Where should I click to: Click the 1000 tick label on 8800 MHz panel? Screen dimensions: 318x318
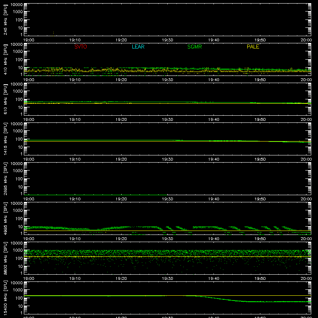click(x=18, y=250)
